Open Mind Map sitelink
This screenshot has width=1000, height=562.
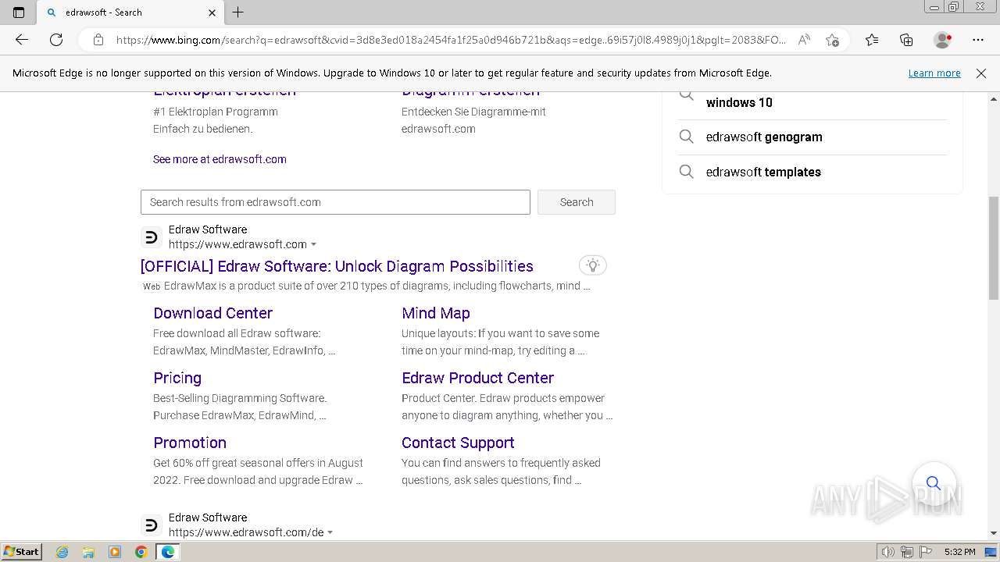[x=436, y=313]
